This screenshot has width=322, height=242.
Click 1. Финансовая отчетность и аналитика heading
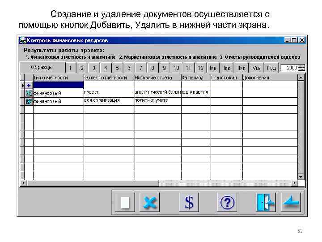point(70,57)
